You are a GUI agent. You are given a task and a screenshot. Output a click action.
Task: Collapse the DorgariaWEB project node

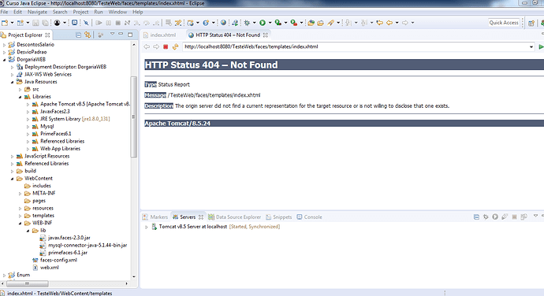pyautogui.click(x=5, y=60)
